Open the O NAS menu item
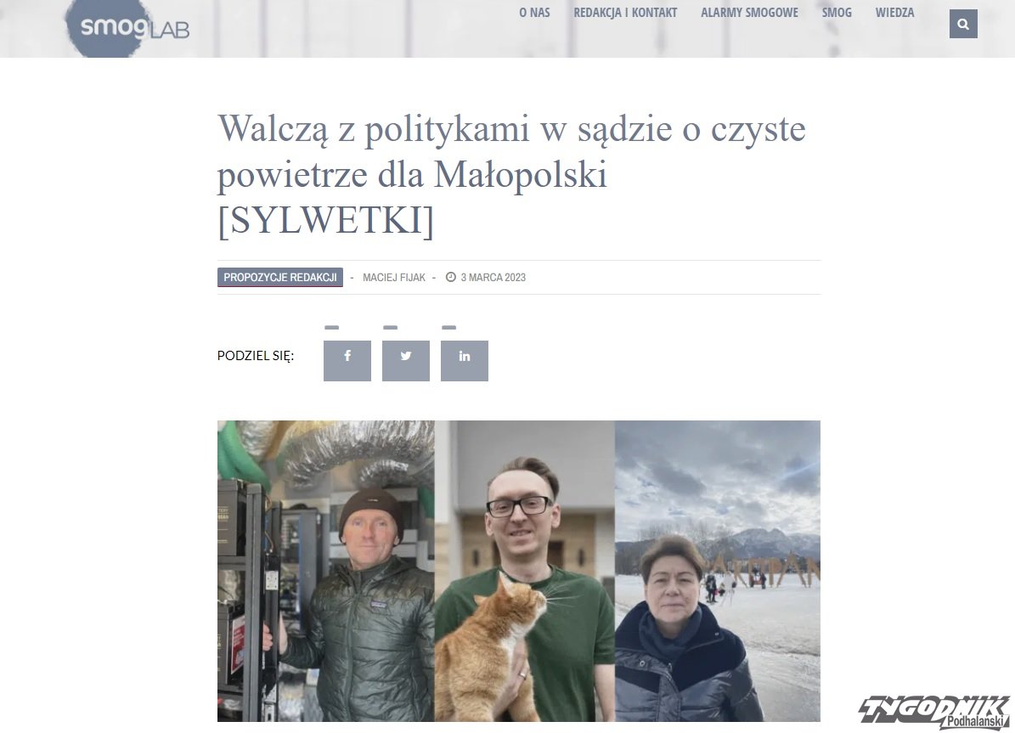 click(x=534, y=12)
